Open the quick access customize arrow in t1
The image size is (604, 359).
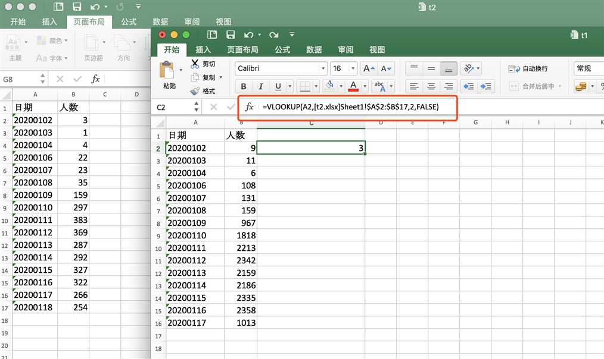click(292, 34)
